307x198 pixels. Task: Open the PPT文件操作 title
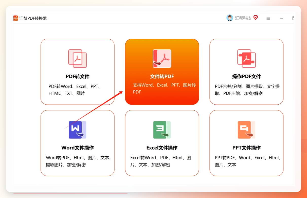pos(246,148)
